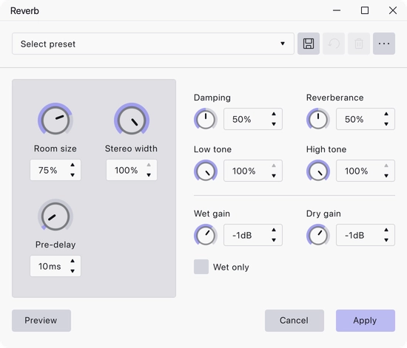Open the more options ellipsis button
The height and width of the screenshot is (348, 407).
point(384,44)
